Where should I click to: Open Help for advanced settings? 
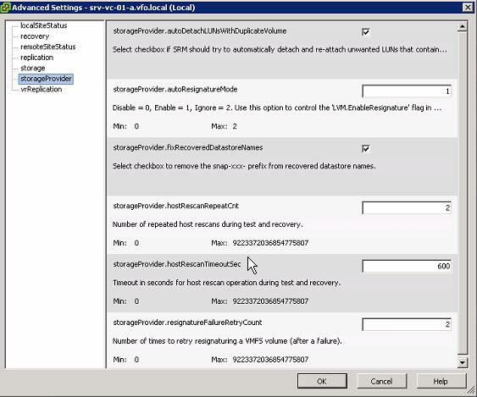[x=441, y=381]
